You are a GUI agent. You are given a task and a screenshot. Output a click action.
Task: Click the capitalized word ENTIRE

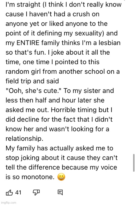[x=28, y=43]
